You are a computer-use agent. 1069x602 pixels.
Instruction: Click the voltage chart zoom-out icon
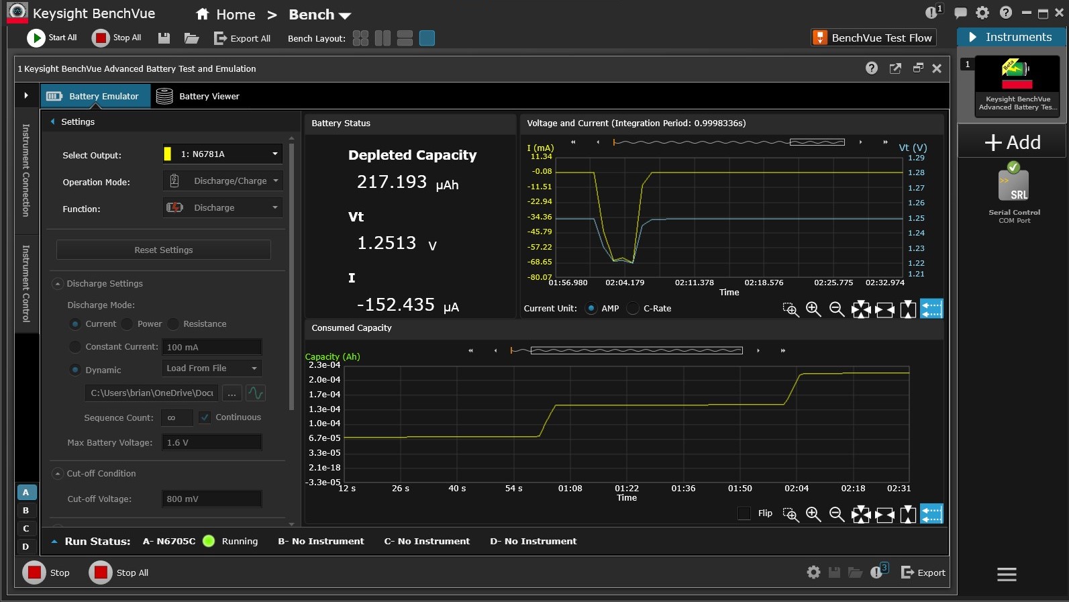tap(837, 309)
